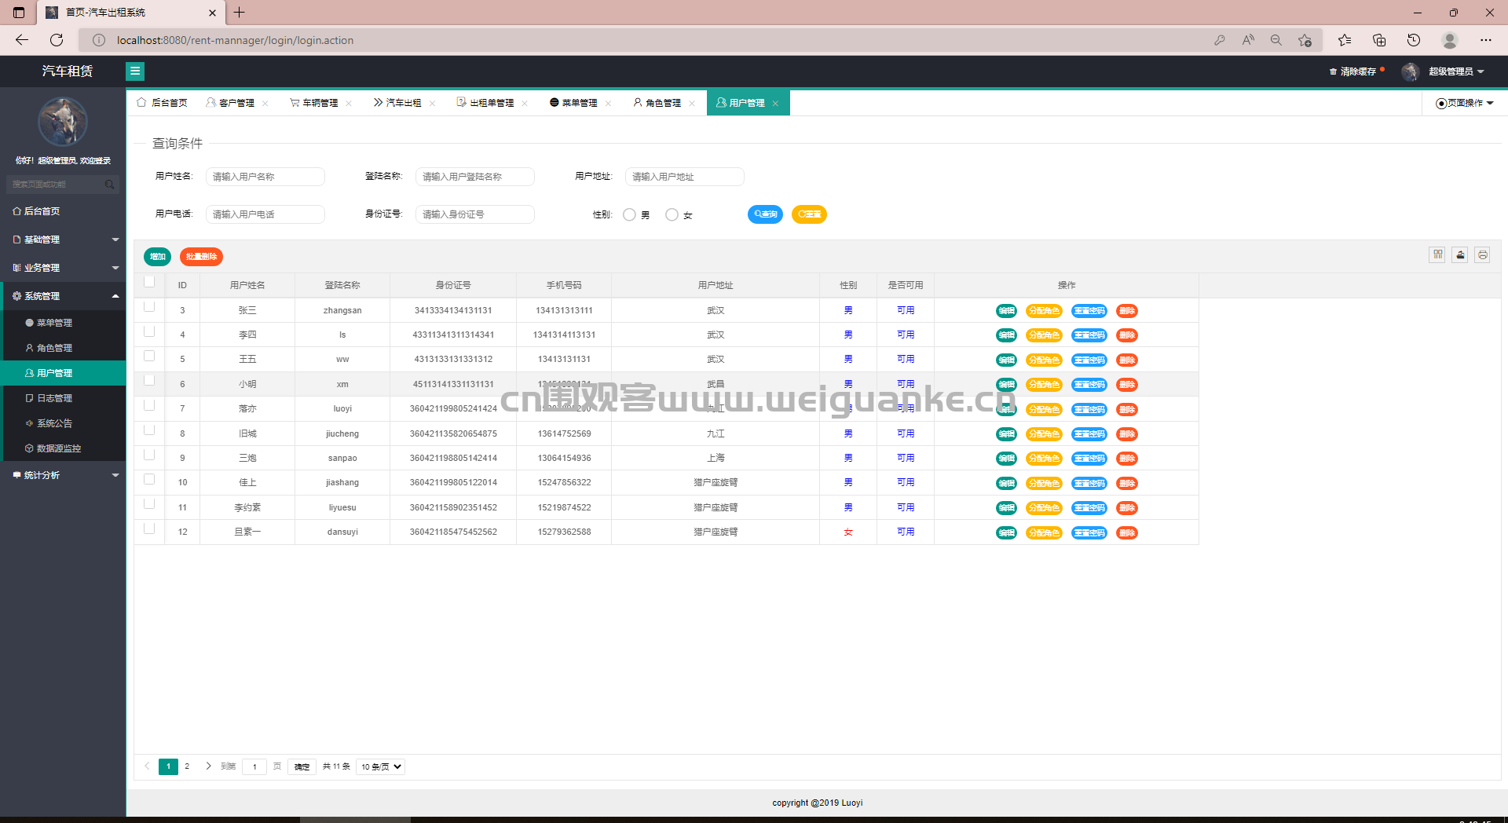Screen dimensions: 1508x823
Task: Close the 菜单管理 tab
Action: coord(609,104)
